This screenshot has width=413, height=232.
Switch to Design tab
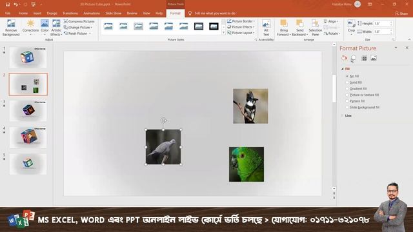pos(52,13)
